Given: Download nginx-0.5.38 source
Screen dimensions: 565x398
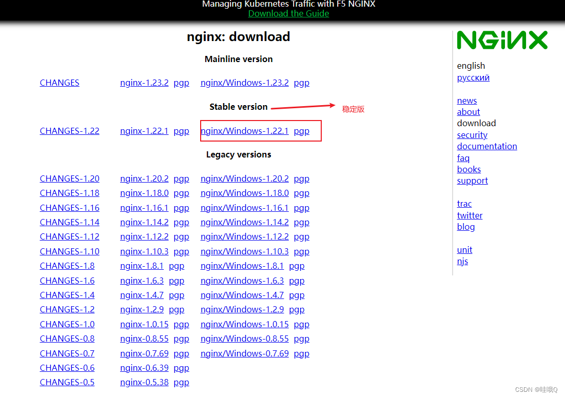Looking at the screenshot, I should coord(144,382).
